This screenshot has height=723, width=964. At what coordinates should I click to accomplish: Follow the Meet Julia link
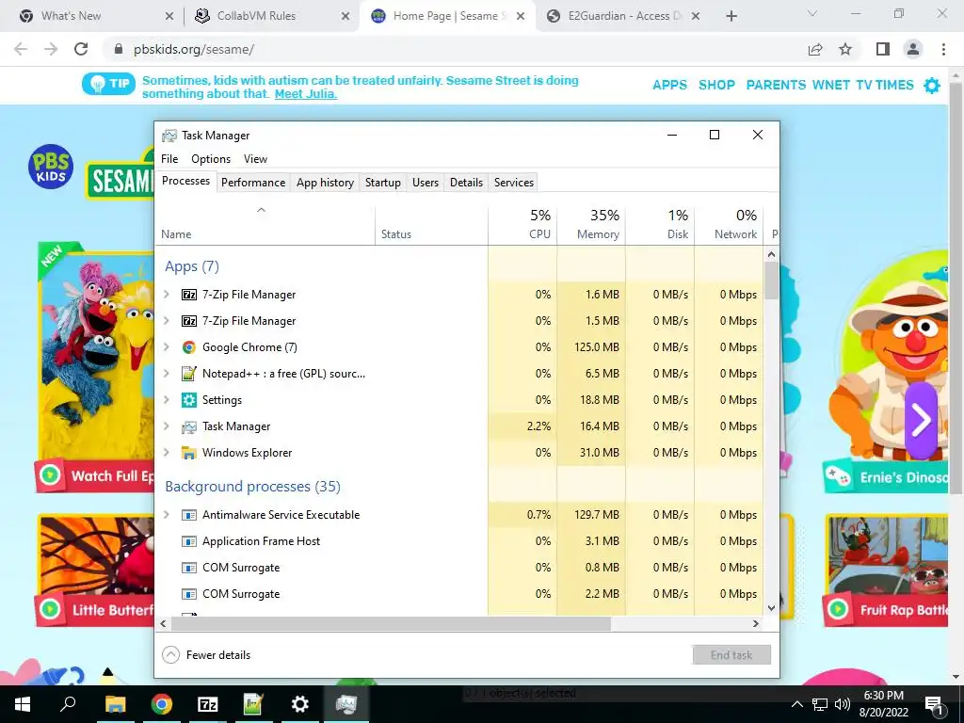(x=306, y=94)
